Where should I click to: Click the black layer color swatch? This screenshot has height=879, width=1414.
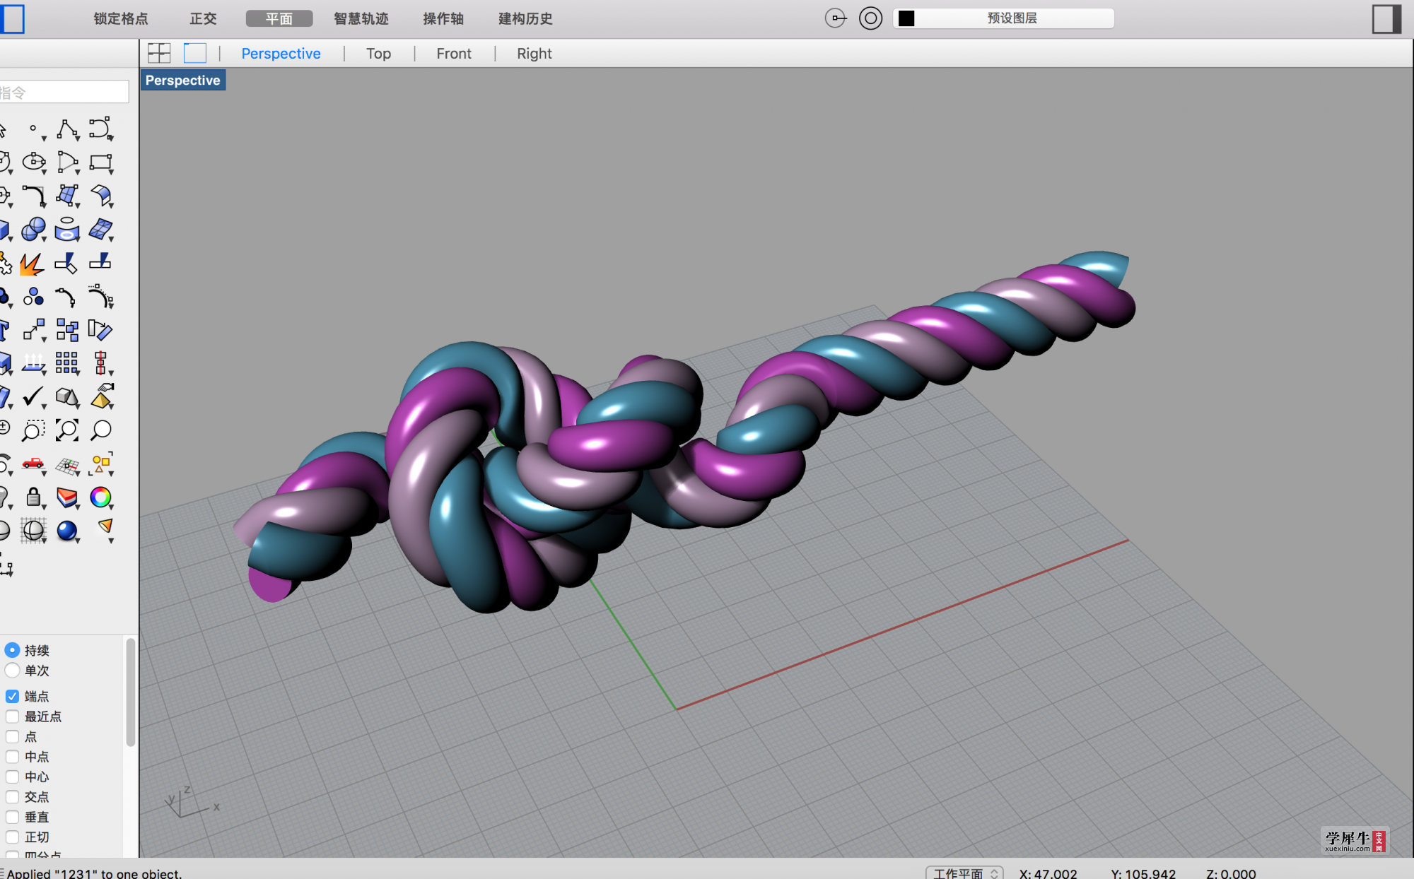click(906, 18)
